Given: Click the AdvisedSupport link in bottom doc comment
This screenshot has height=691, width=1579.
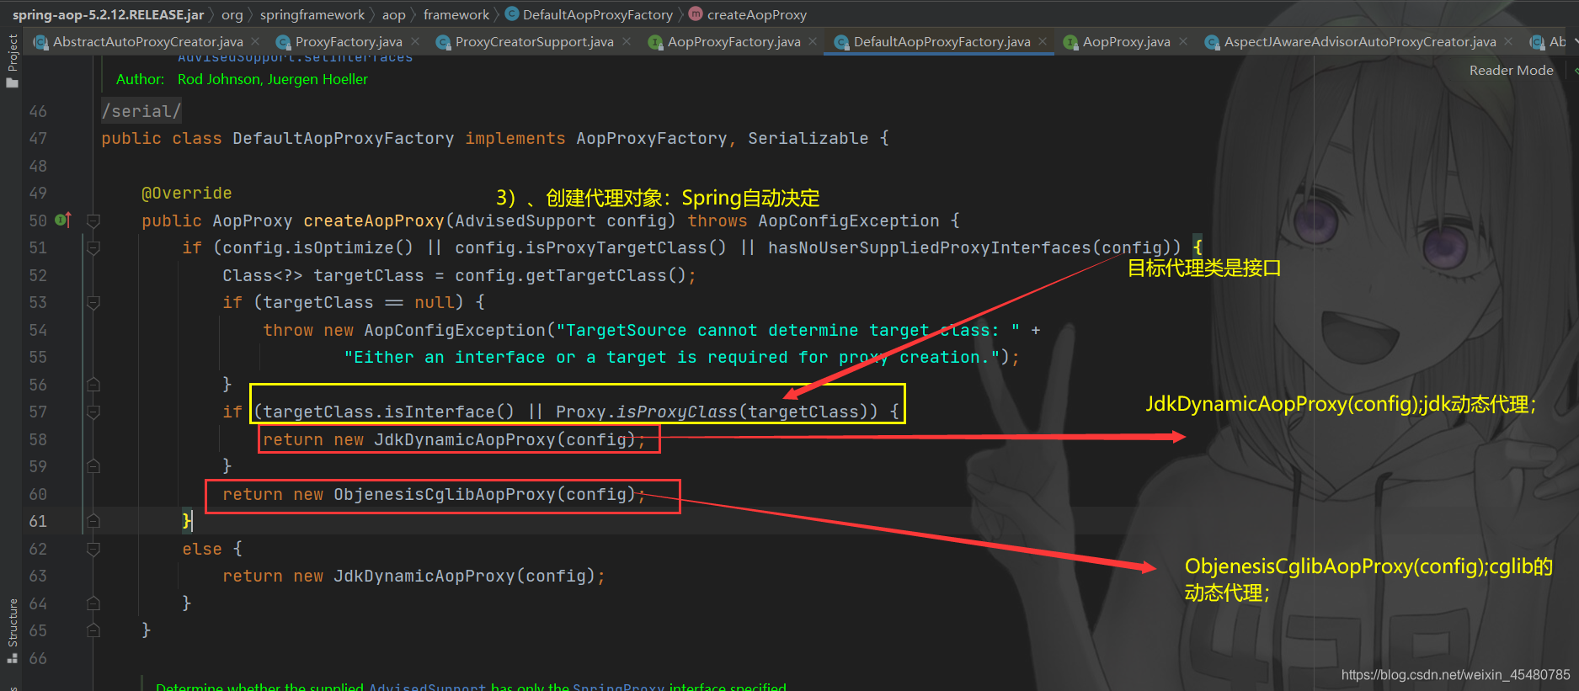Looking at the screenshot, I should [x=427, y=687].
